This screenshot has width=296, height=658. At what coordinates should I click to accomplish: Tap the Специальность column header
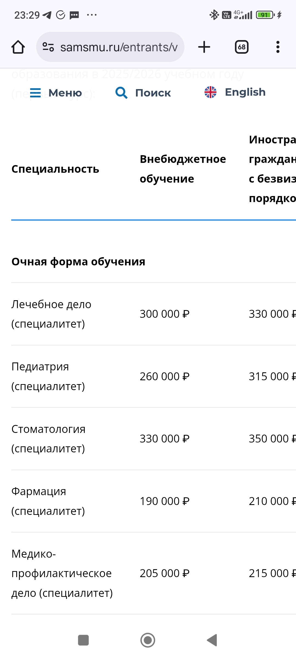point(55,169)
